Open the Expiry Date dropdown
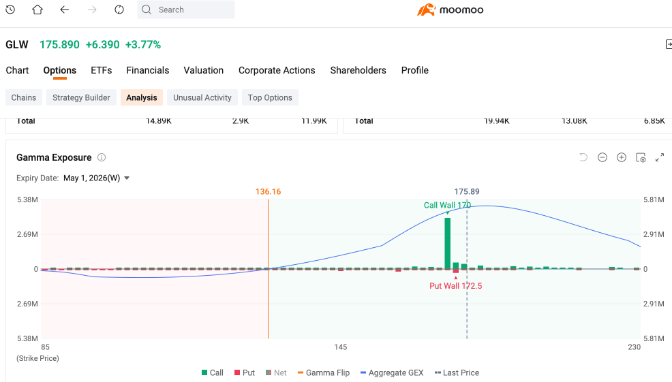 (x=96, y=178)
